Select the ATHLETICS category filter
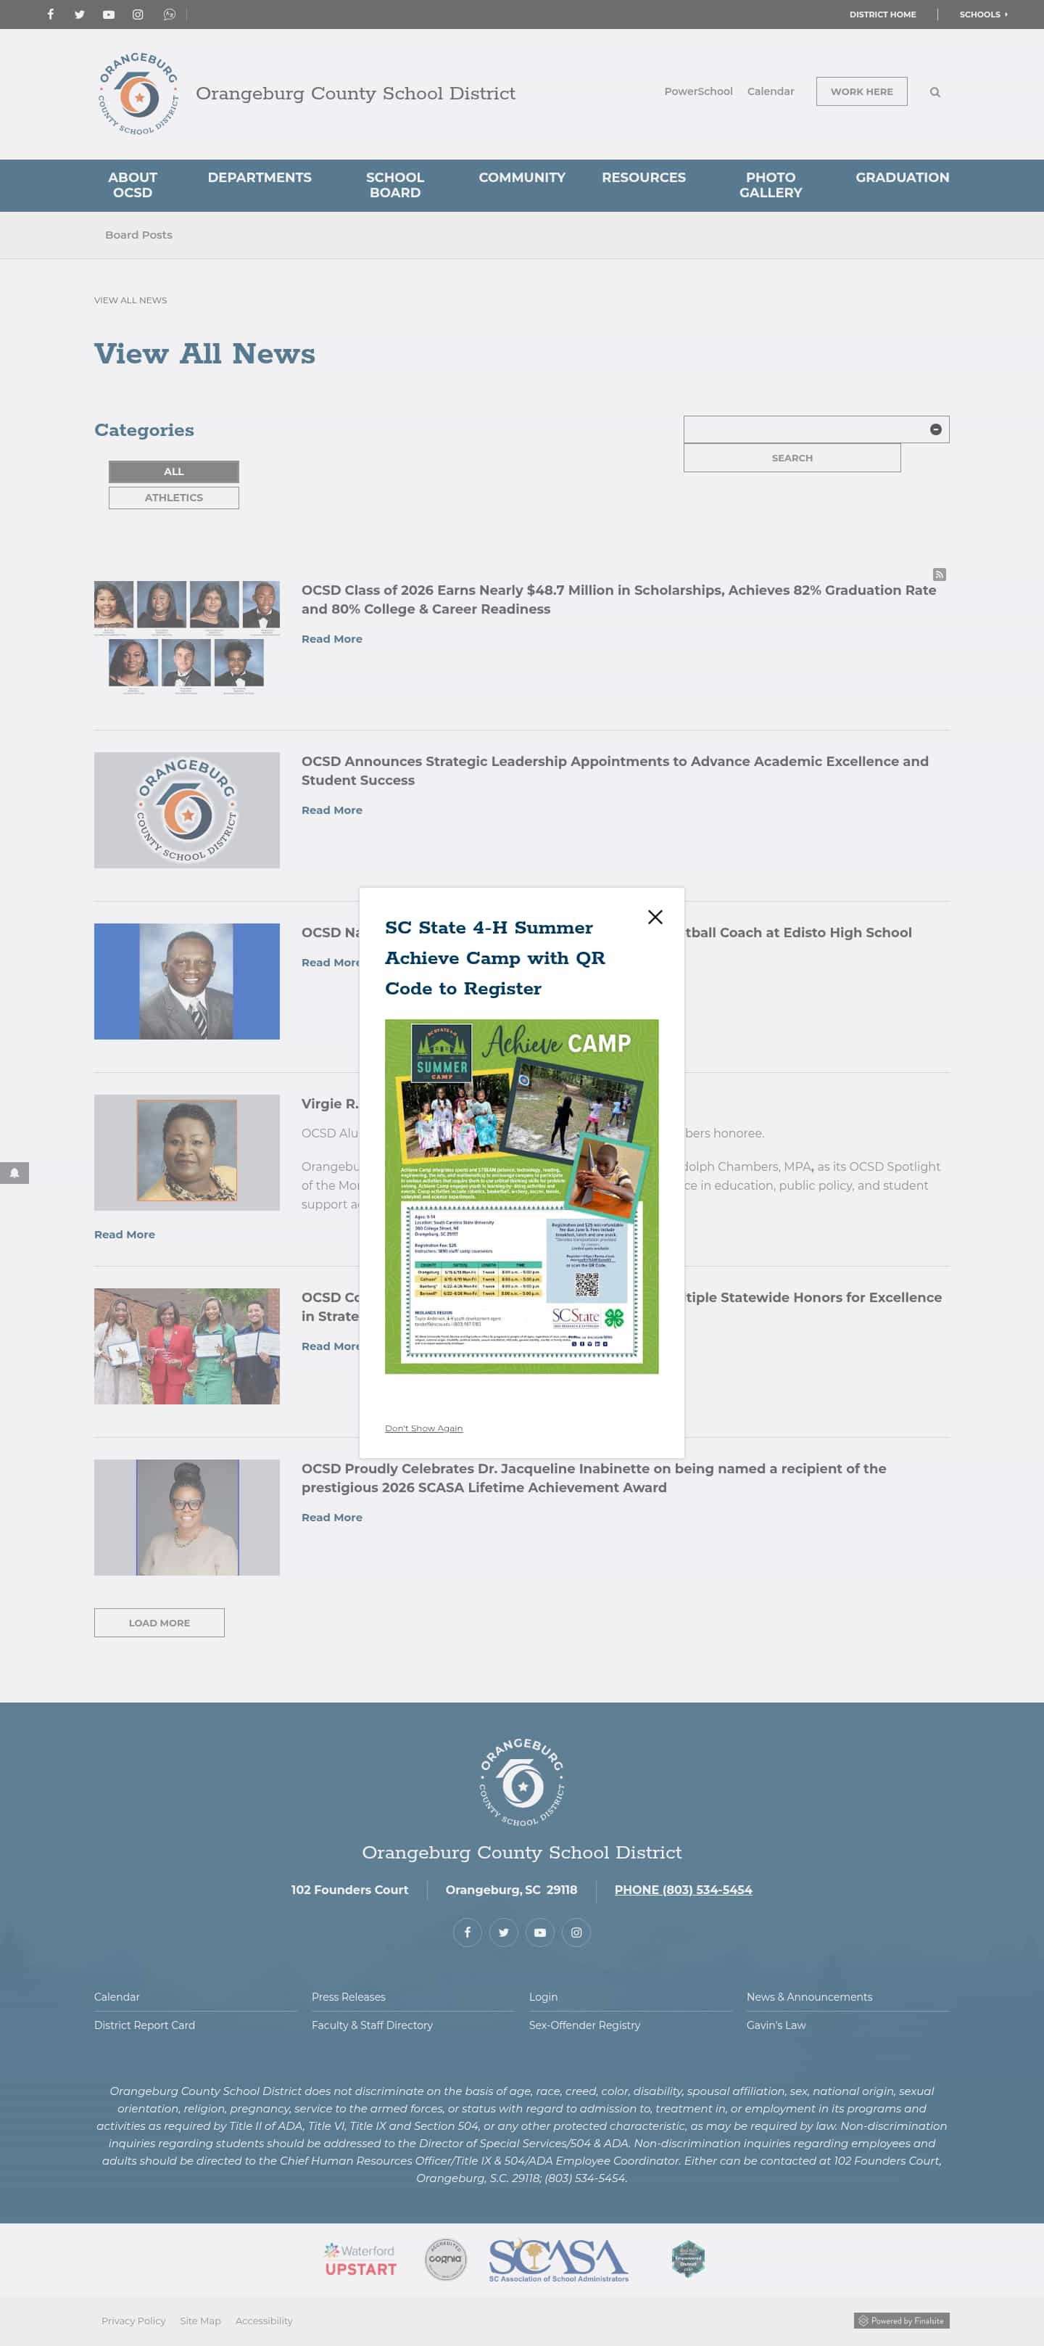Screen dimensions: 1044x2346 click(x=174, y=498)
